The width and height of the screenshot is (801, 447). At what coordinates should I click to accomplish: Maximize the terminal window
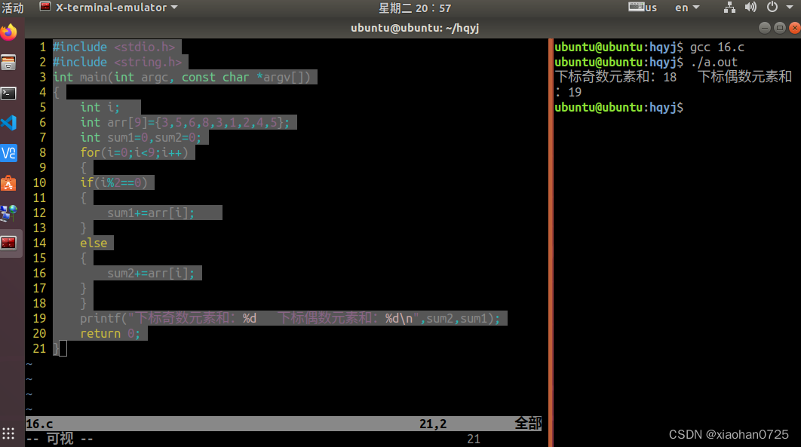pos(780,28)
